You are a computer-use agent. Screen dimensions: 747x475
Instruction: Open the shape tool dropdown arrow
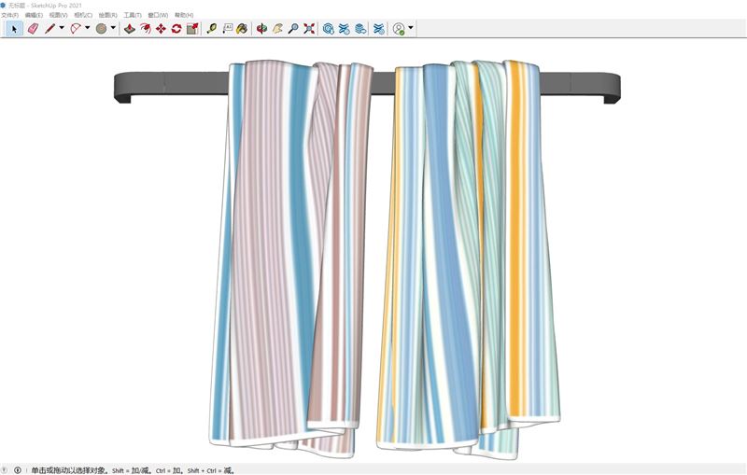(113, 28)
